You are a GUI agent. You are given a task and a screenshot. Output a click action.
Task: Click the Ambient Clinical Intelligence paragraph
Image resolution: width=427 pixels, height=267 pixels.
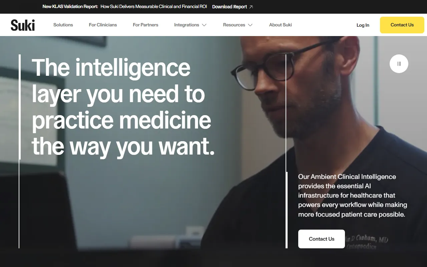pyautogui.click(x=353, y=196)
